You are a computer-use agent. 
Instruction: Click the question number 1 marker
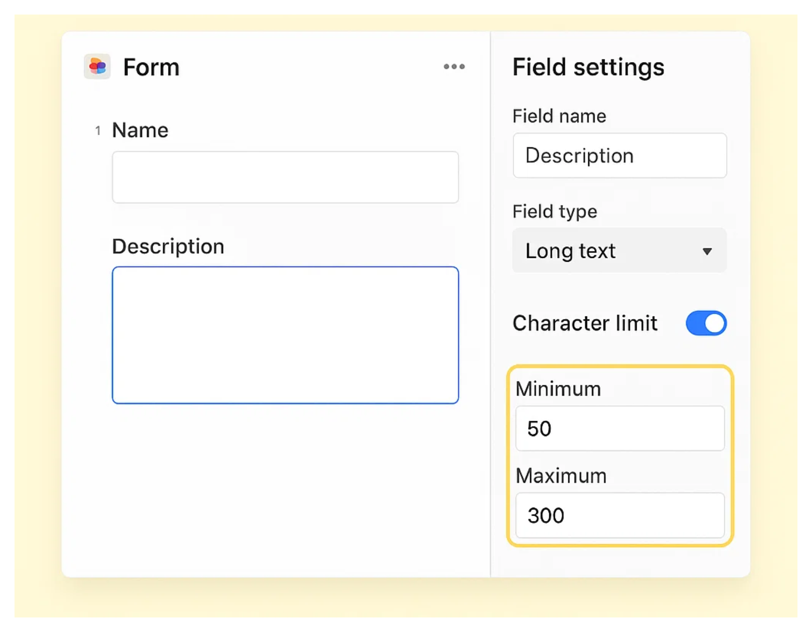[x=98, y=130]
